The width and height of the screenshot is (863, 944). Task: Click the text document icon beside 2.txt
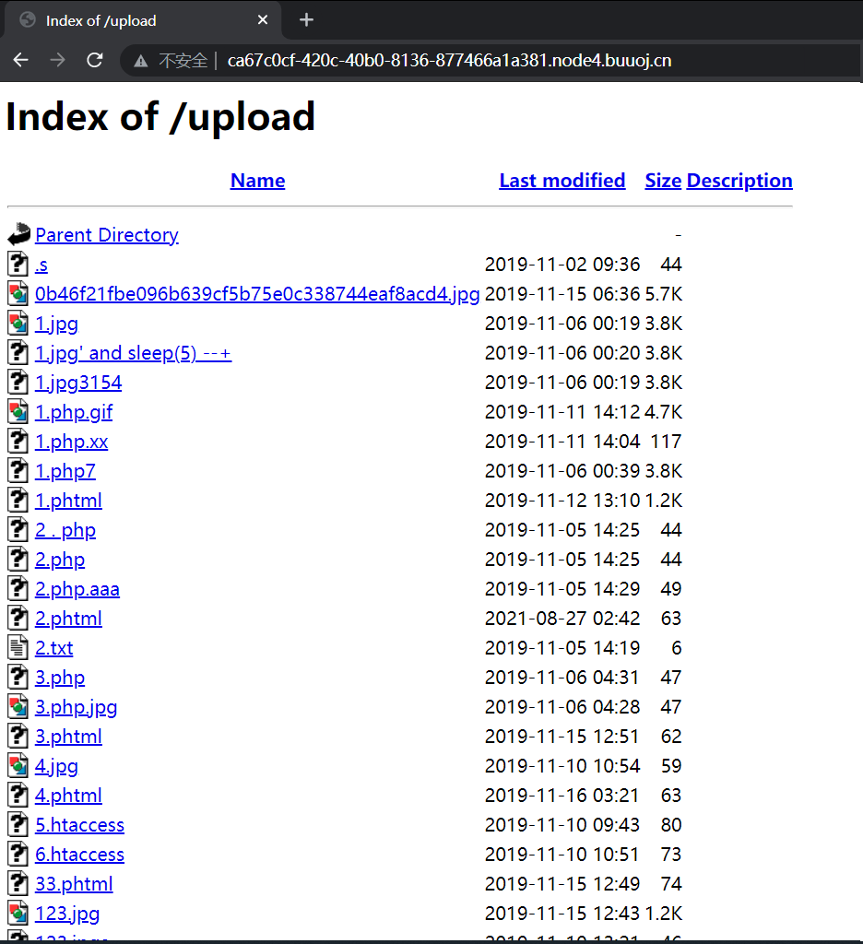pyautogui.click(x=18, y=648)
